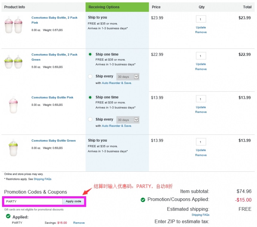Click the $23.99 price of the Pink 2 Pack
The width and height of the screenshot is (257, 227).
pos(157,18)
